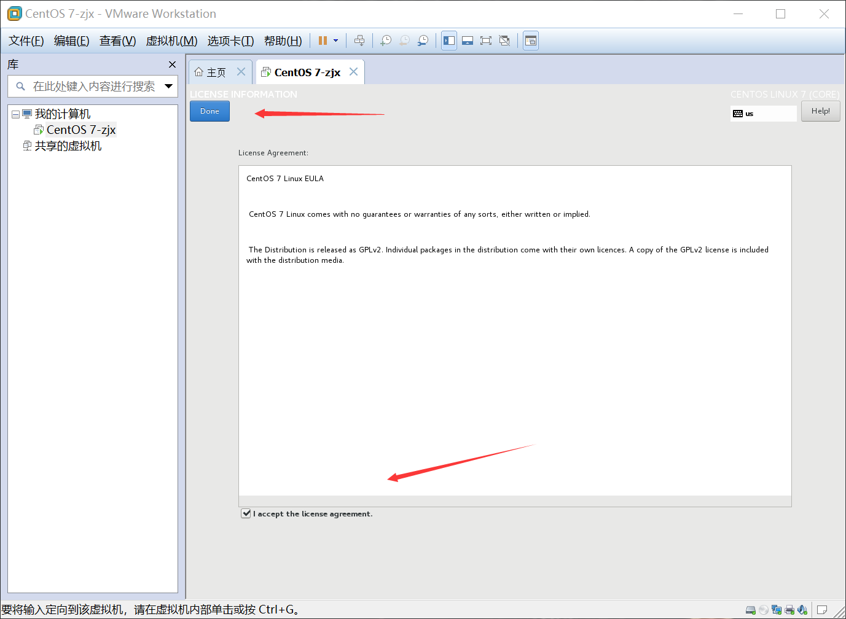Click the search magnifier icon in library
This screenshot has height=619, width=846.
20,87
